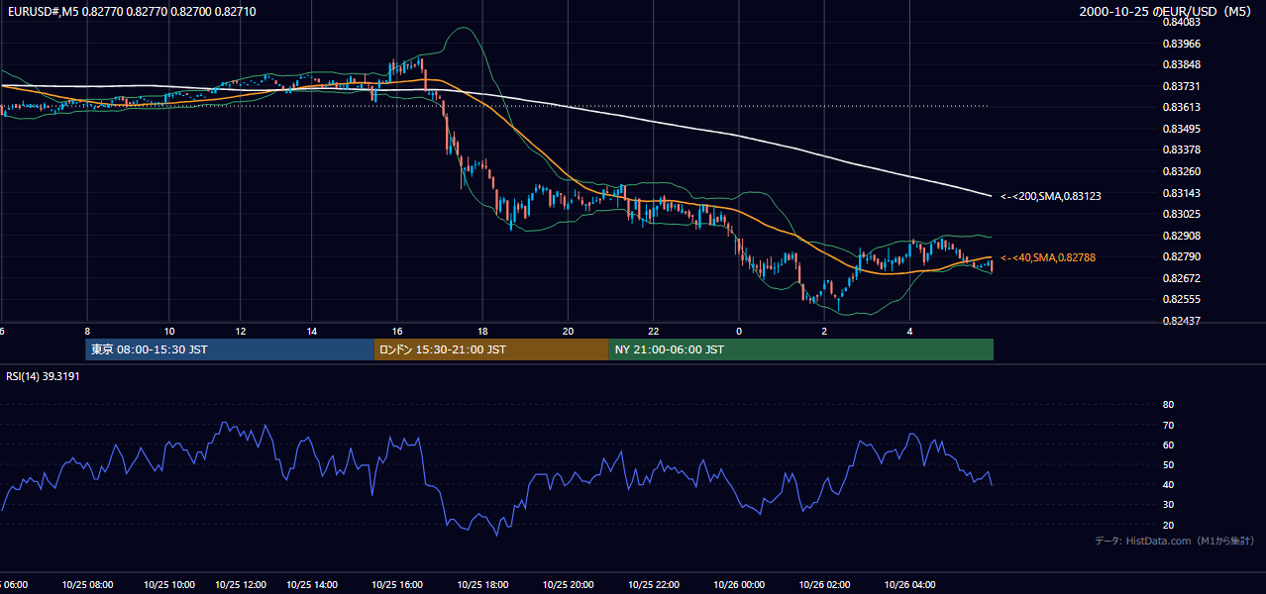Viewport: 1266px width, 594px height.
Task: Click the 10/25 12:00 time axis label
Action: pos(241,585)
